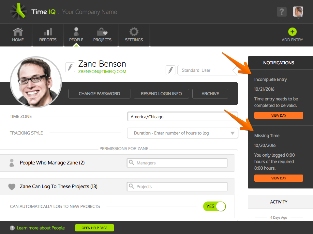313x234 pixels.
Task: Archive this user
Action: tap(210, 94)
